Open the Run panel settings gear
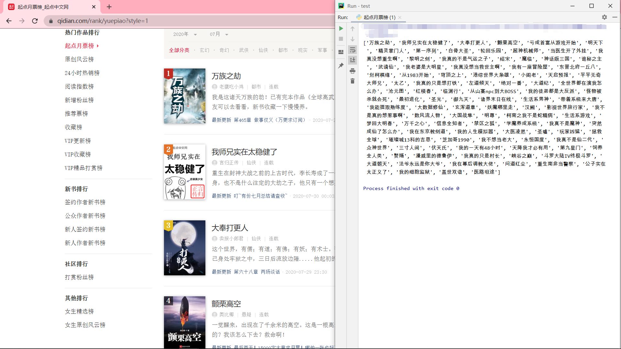621x349 pixels. (604, 17)
